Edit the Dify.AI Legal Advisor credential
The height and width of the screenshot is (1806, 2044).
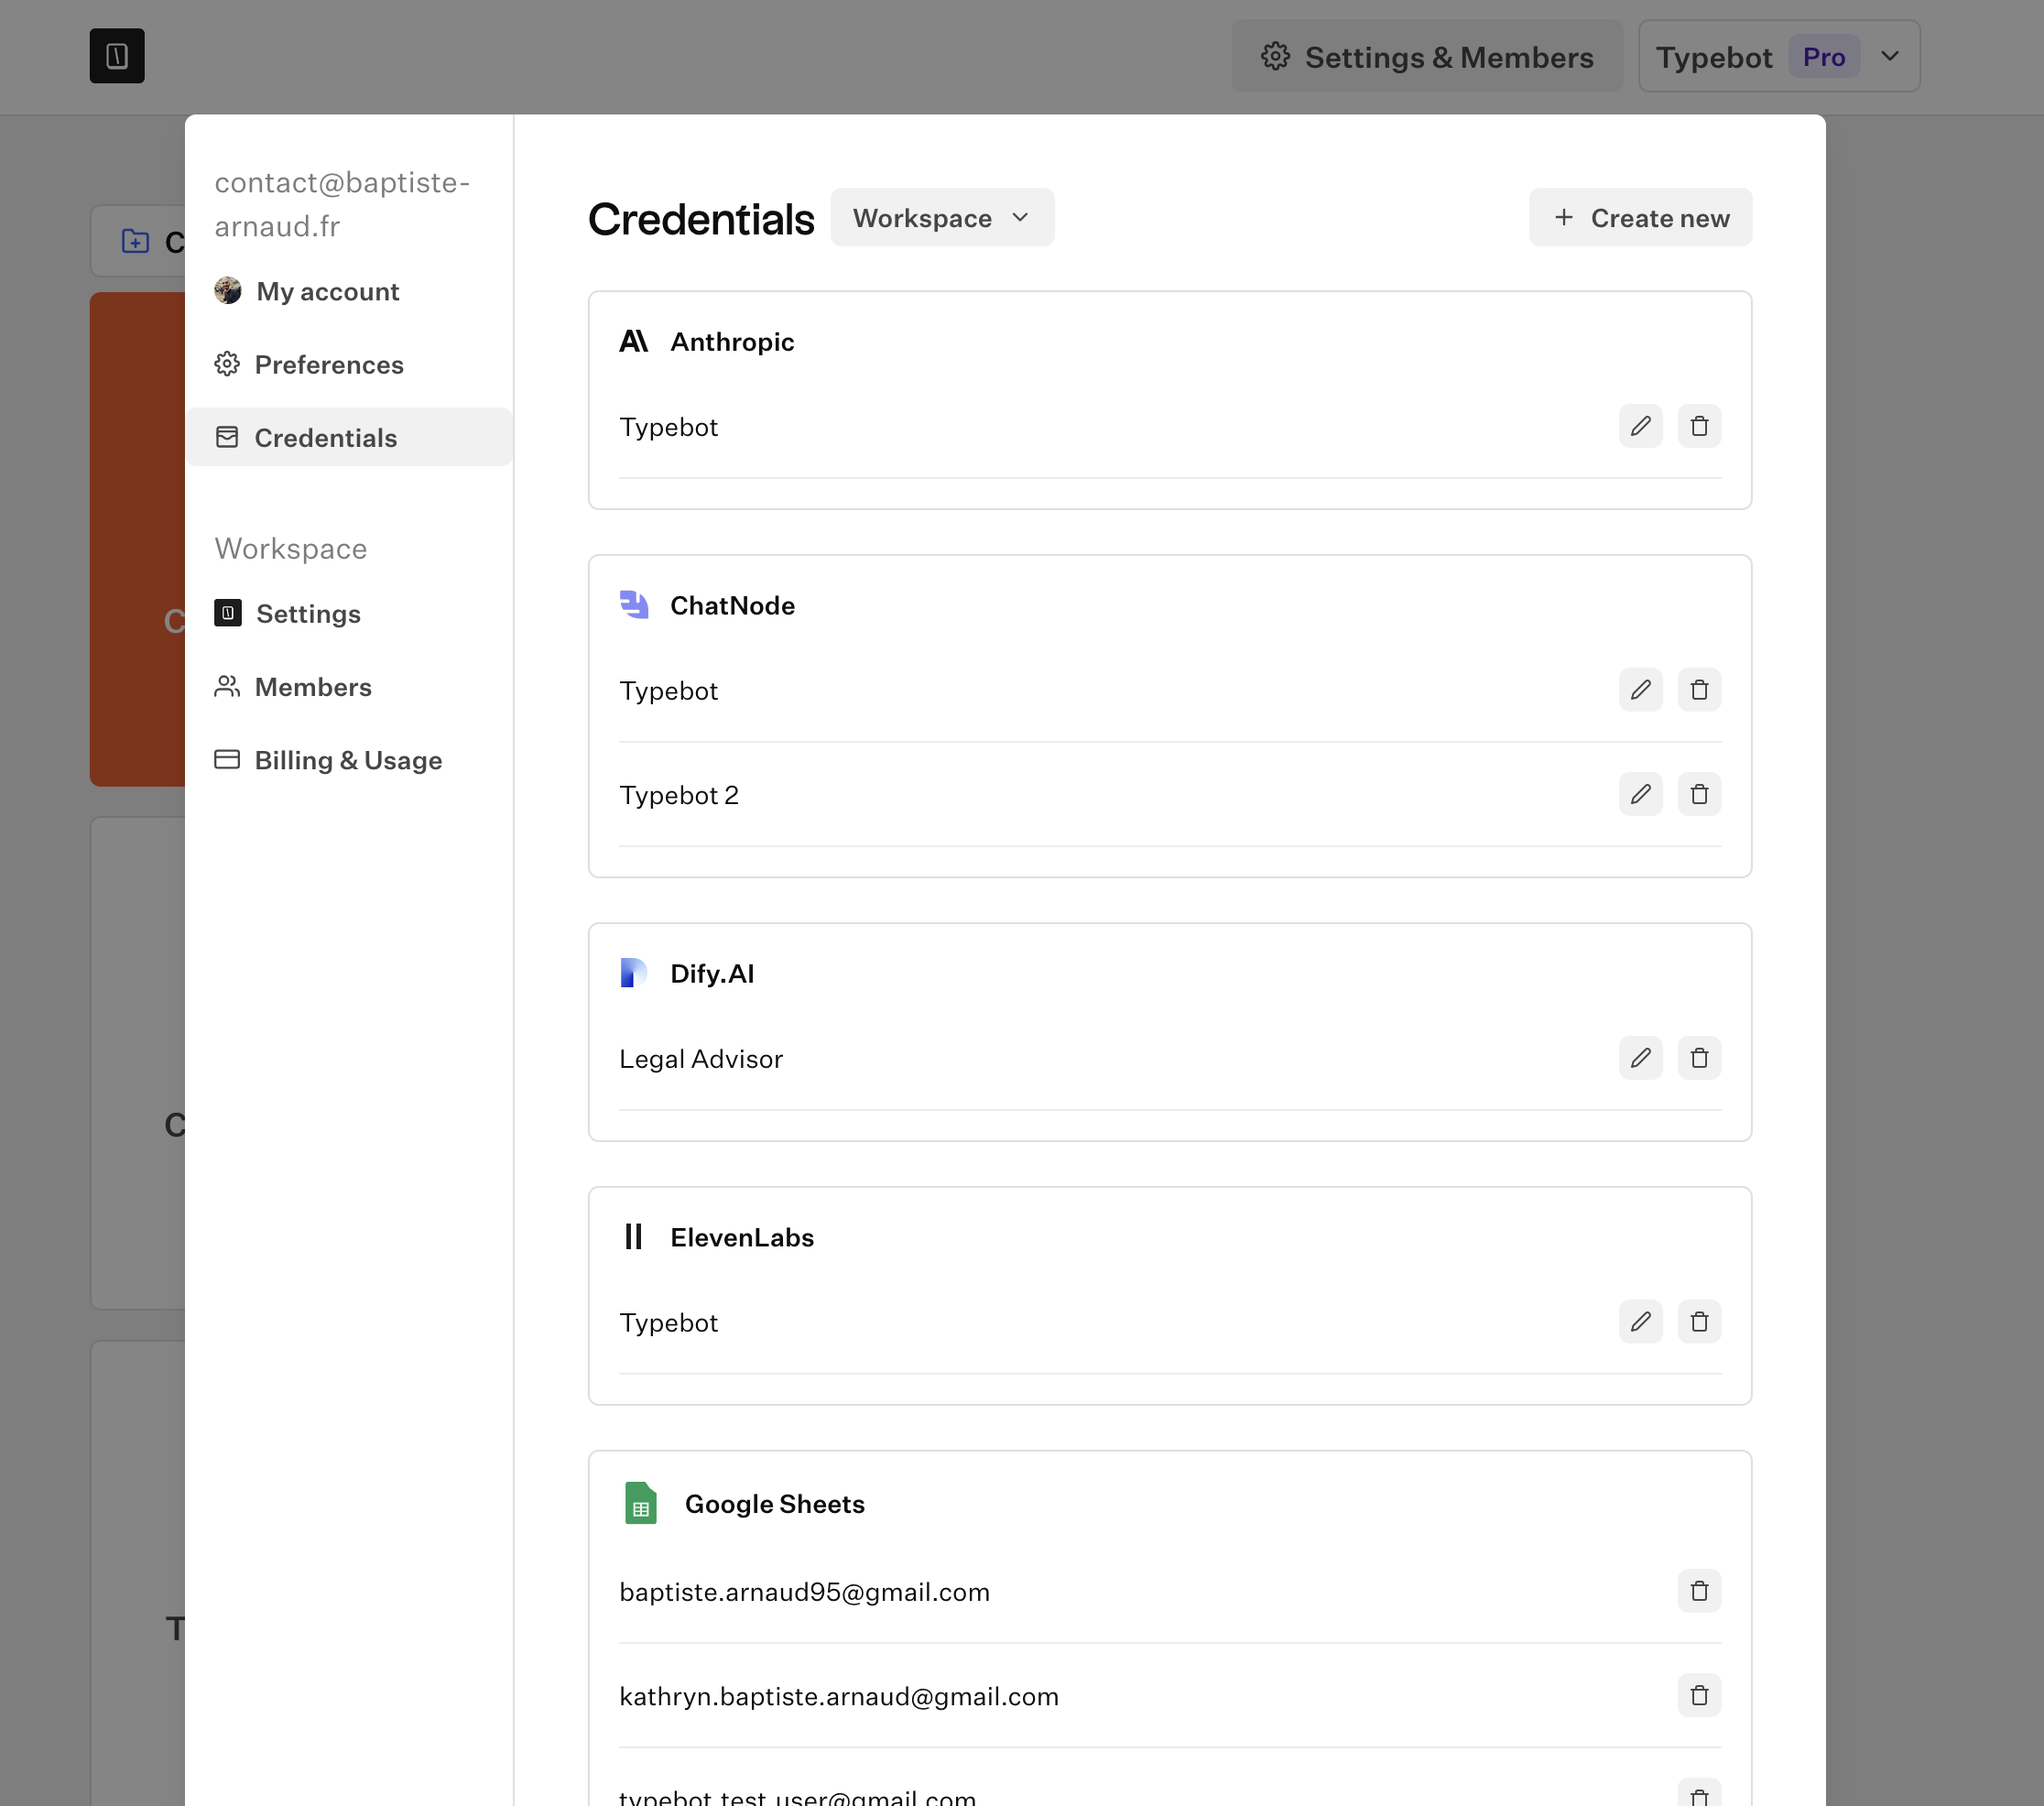coord(1640,1059)
